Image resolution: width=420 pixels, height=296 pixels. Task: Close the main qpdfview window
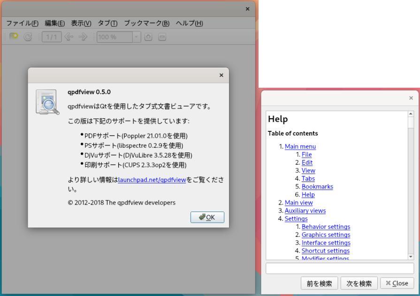click(247, 9)
